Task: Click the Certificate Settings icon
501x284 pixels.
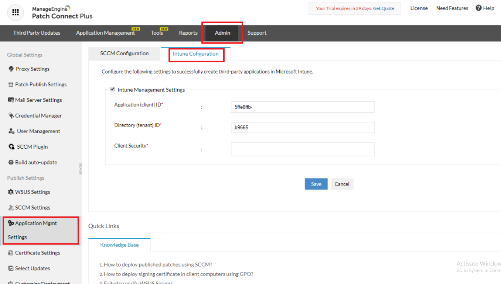Action: pos(11,253)
